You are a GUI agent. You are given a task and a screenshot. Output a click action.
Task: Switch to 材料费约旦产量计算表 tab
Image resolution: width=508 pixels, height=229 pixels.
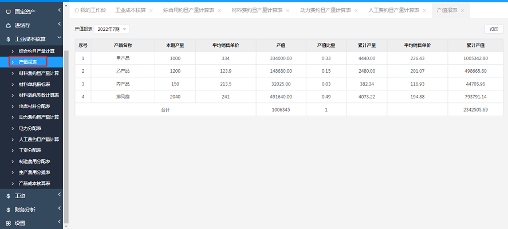pos(257,10)
